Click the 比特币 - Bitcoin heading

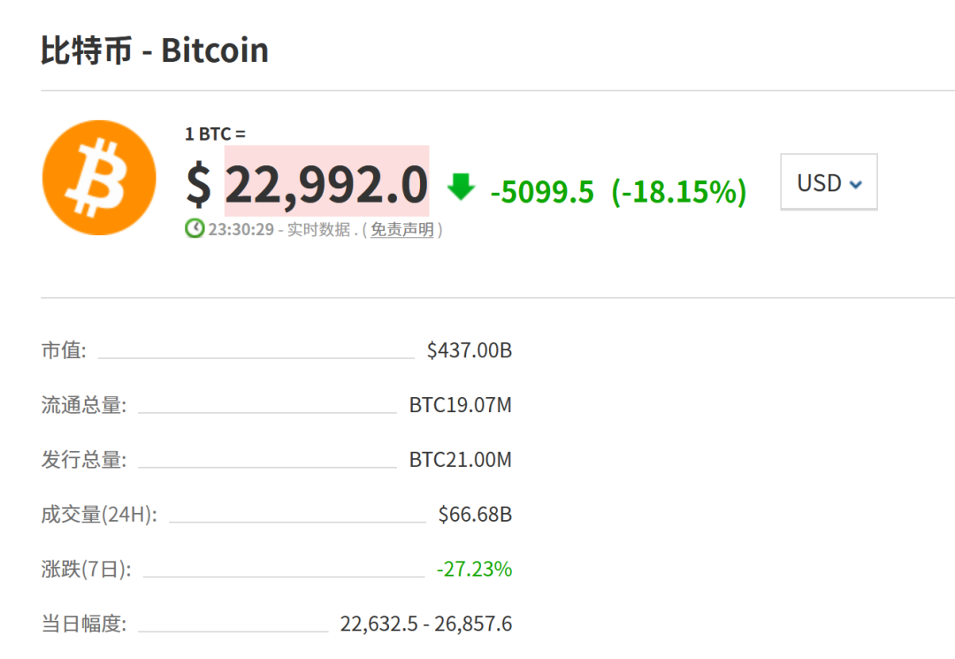pyautogui.click(x=155, y=50)
